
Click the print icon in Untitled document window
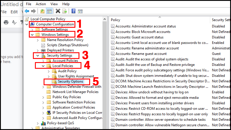coord(6,22)
